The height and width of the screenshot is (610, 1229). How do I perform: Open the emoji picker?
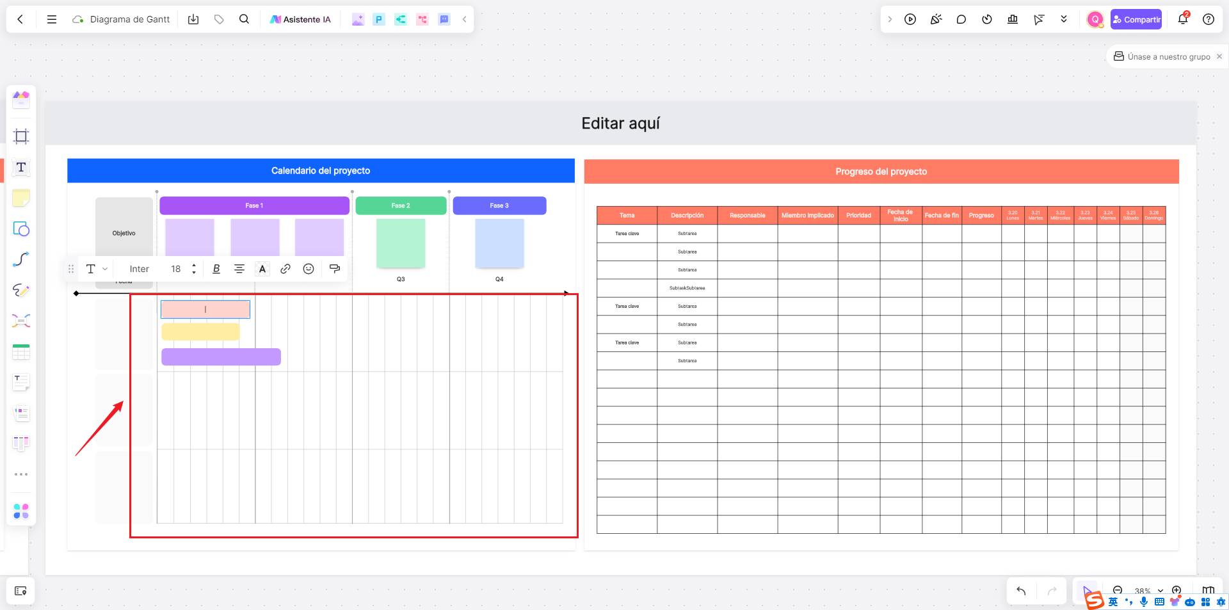(x=309, y=269)
